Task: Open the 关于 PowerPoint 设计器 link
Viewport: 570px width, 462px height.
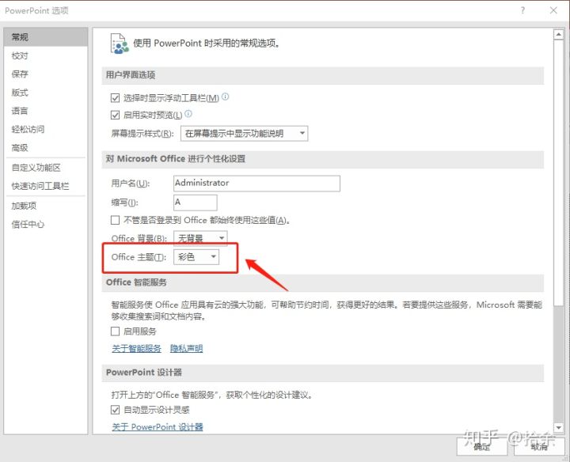Action: 157,426
